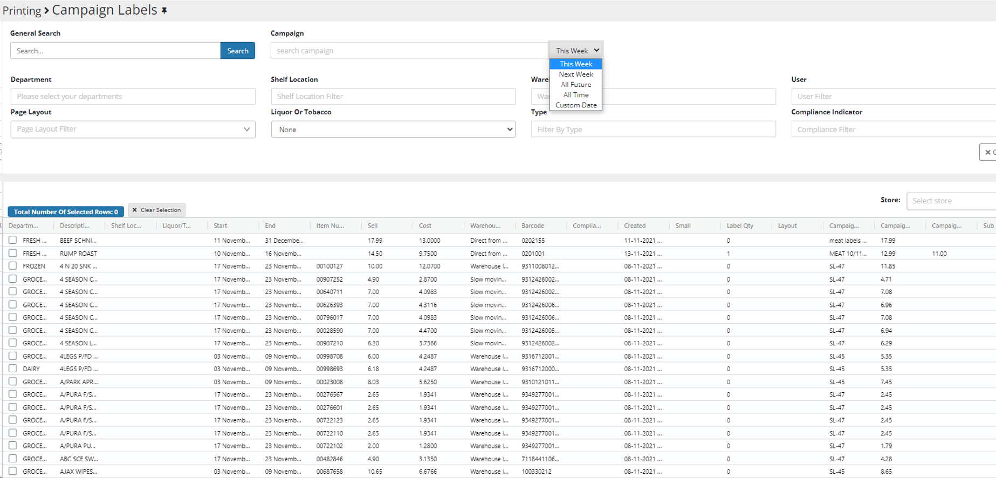996x478 pixels.
Task: Open the Liquor Or Tobacco None dropdown
Action: (x=393, y=129)
